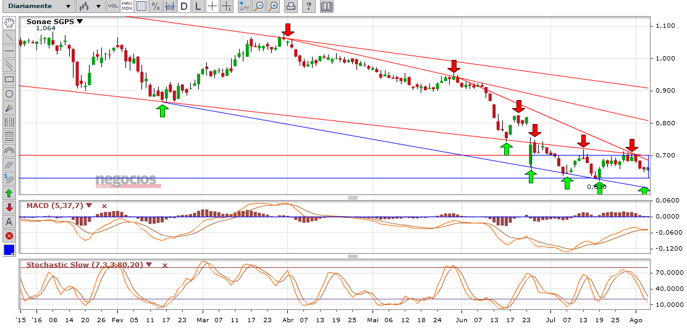
Task: Open the Diariamente period dropdown
Action: (40, 6)
